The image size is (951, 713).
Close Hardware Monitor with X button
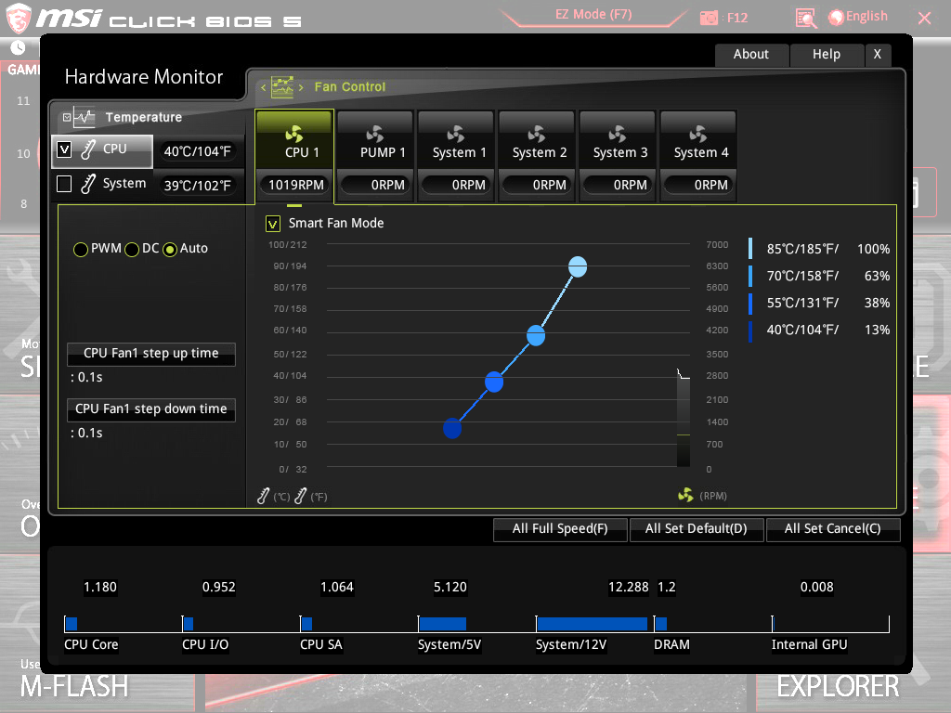tap(877, 55)
